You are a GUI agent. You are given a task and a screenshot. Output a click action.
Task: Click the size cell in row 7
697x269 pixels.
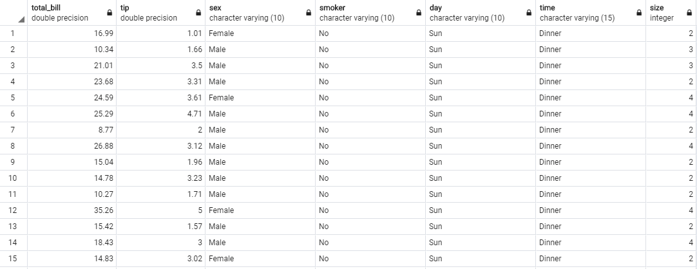[x=671, y=130]
